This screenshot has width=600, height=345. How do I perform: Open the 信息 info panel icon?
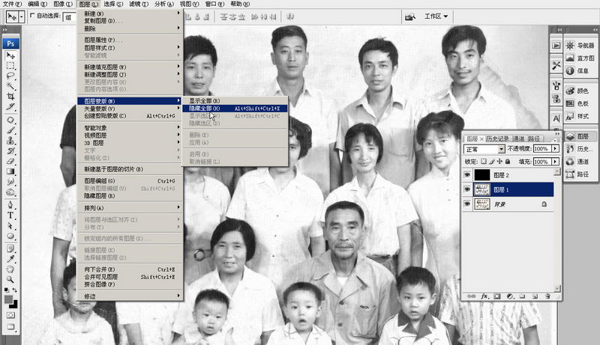(570, 70)
